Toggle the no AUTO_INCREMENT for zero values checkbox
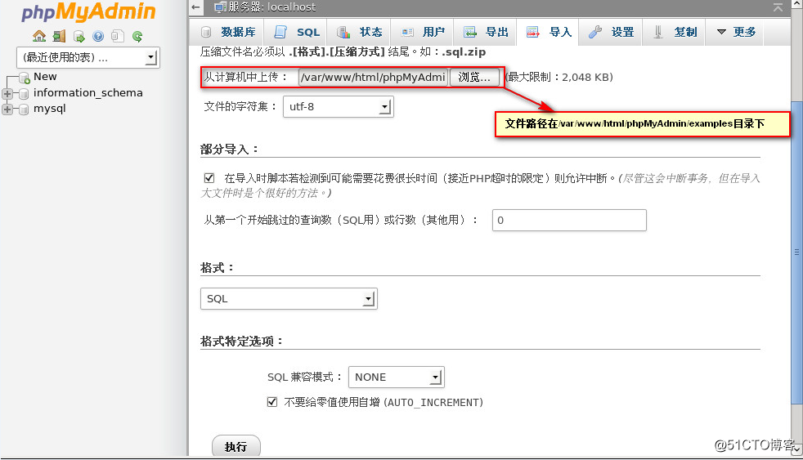The image size is (803, 460). pyautogui.click(x=272, y=402)
